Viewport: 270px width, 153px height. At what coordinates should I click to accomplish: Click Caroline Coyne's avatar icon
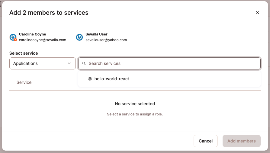click(13, 37)
